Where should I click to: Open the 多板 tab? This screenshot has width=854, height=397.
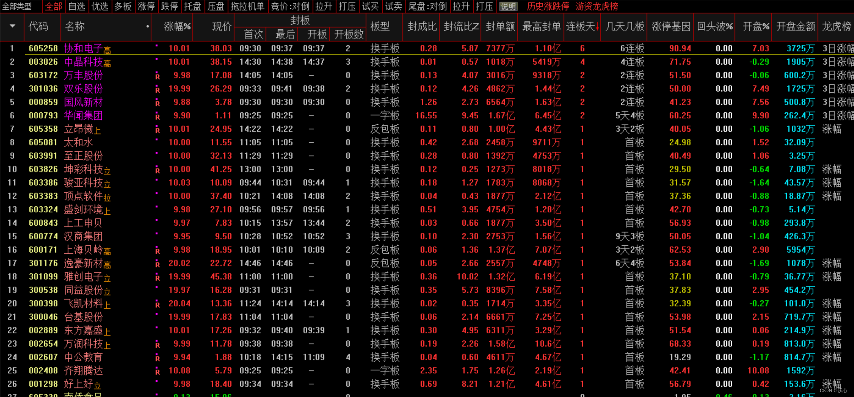pos(123,6)
